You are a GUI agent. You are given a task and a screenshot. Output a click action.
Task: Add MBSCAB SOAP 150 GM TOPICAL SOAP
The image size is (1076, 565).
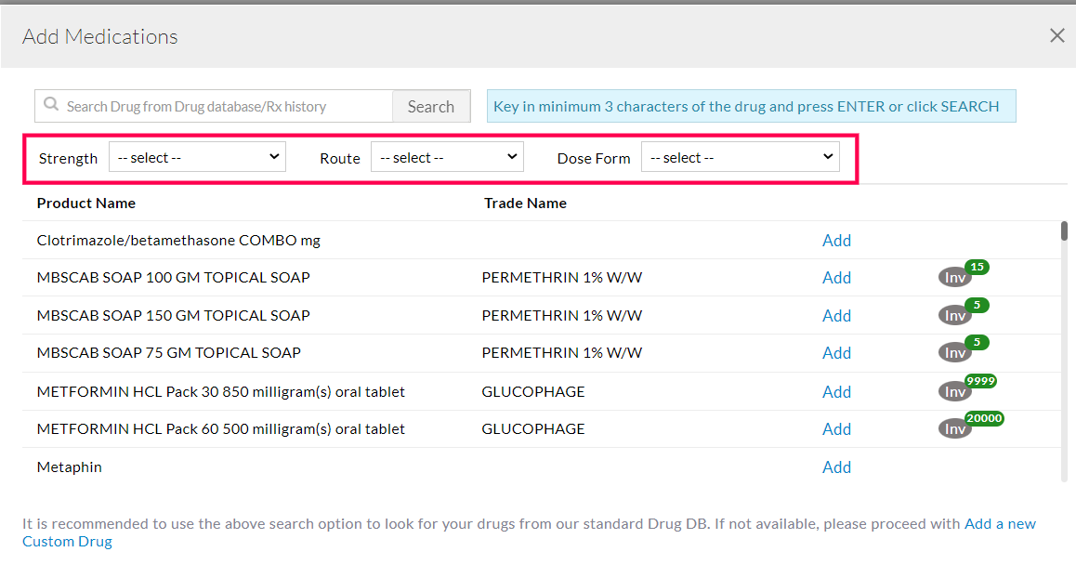pyautogui.click(x=836, y=316)
